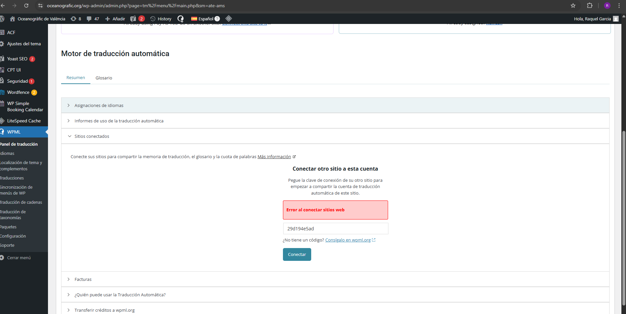This screenshot has width=626, height=314.
Task: Open the Traducciones submenu item
Action: tap(12, 178)
